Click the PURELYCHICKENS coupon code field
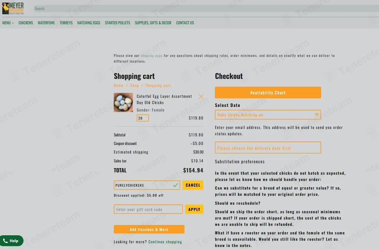Image resolution: width=379 pixels, height=249 pixels. click(147, 185)
